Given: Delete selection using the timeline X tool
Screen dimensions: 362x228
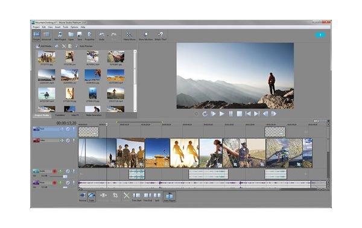Looking at the screenshot, I should click(x=126, y=195).
